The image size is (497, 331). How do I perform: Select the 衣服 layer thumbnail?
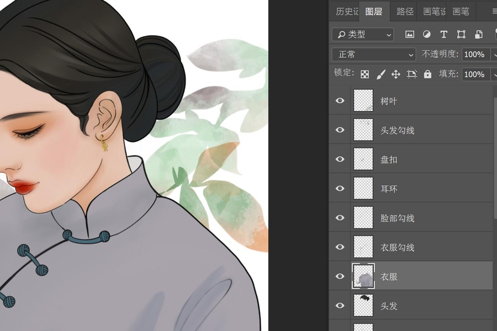tap(363, 276)
